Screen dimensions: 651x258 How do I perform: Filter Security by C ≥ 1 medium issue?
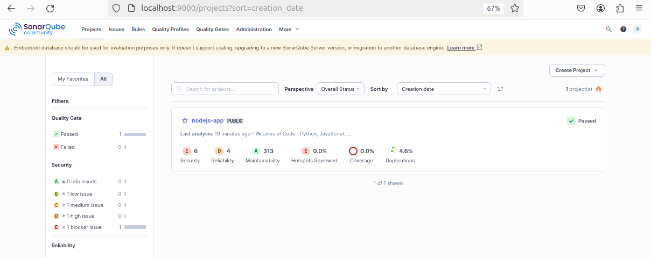coord(99,205)
